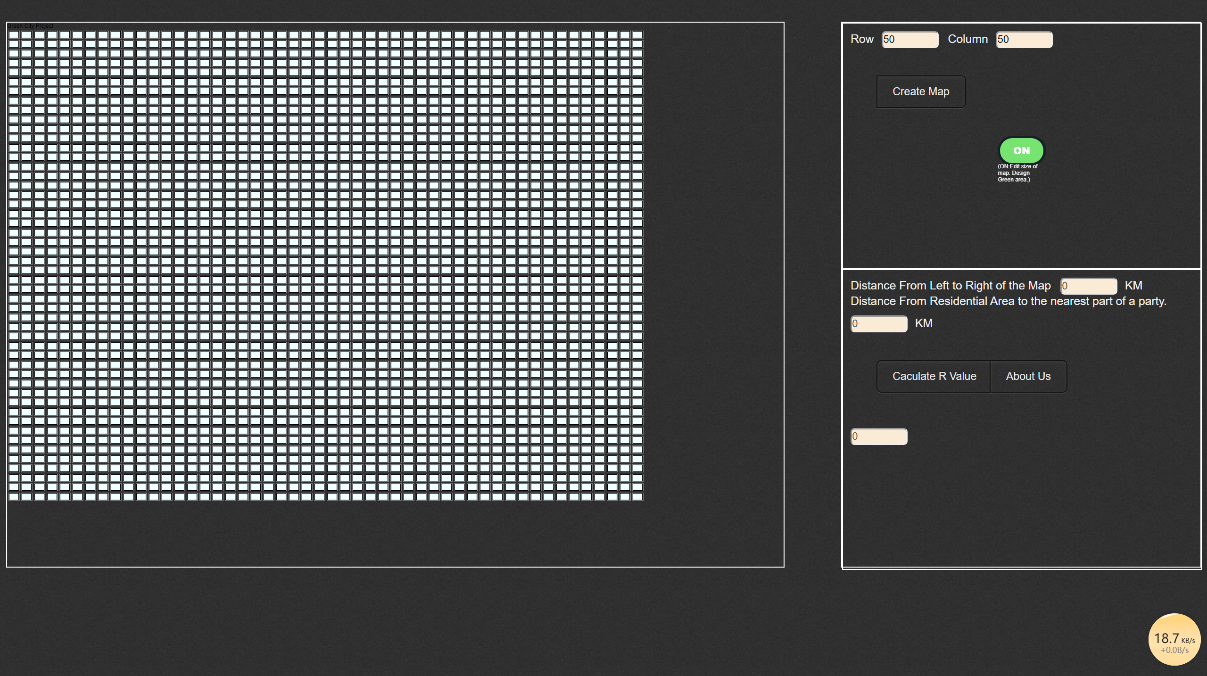Screen dimensions: 1207x676
Task: Click the network speed monitor widget
Action: pos(1174,639)
